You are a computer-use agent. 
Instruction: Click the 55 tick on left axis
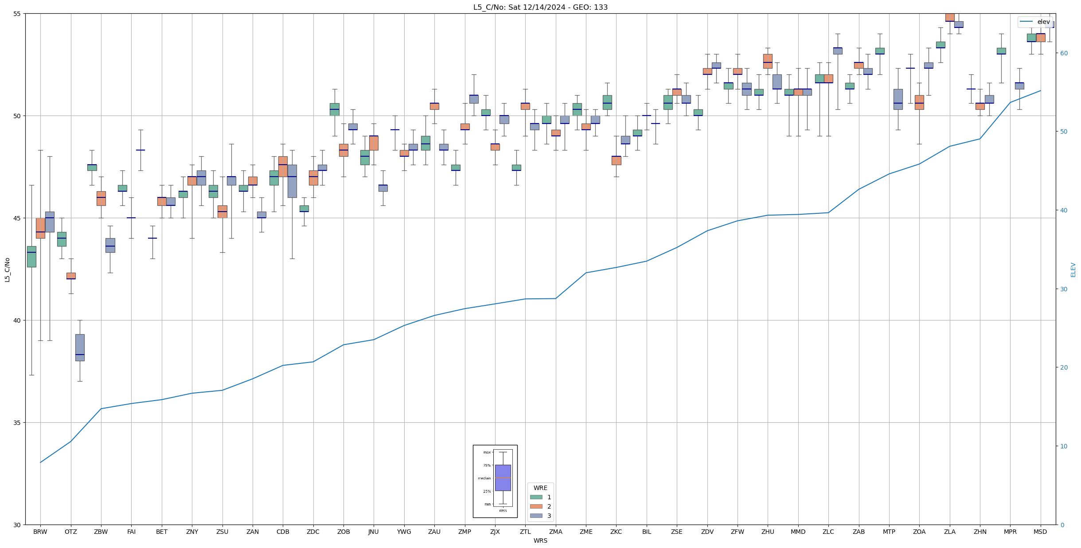pyautogui.click(x=17, y=14)
